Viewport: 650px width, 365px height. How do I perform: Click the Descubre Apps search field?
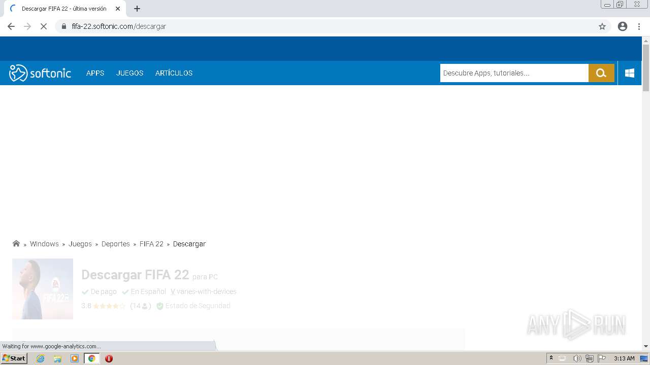click(514, 73)
